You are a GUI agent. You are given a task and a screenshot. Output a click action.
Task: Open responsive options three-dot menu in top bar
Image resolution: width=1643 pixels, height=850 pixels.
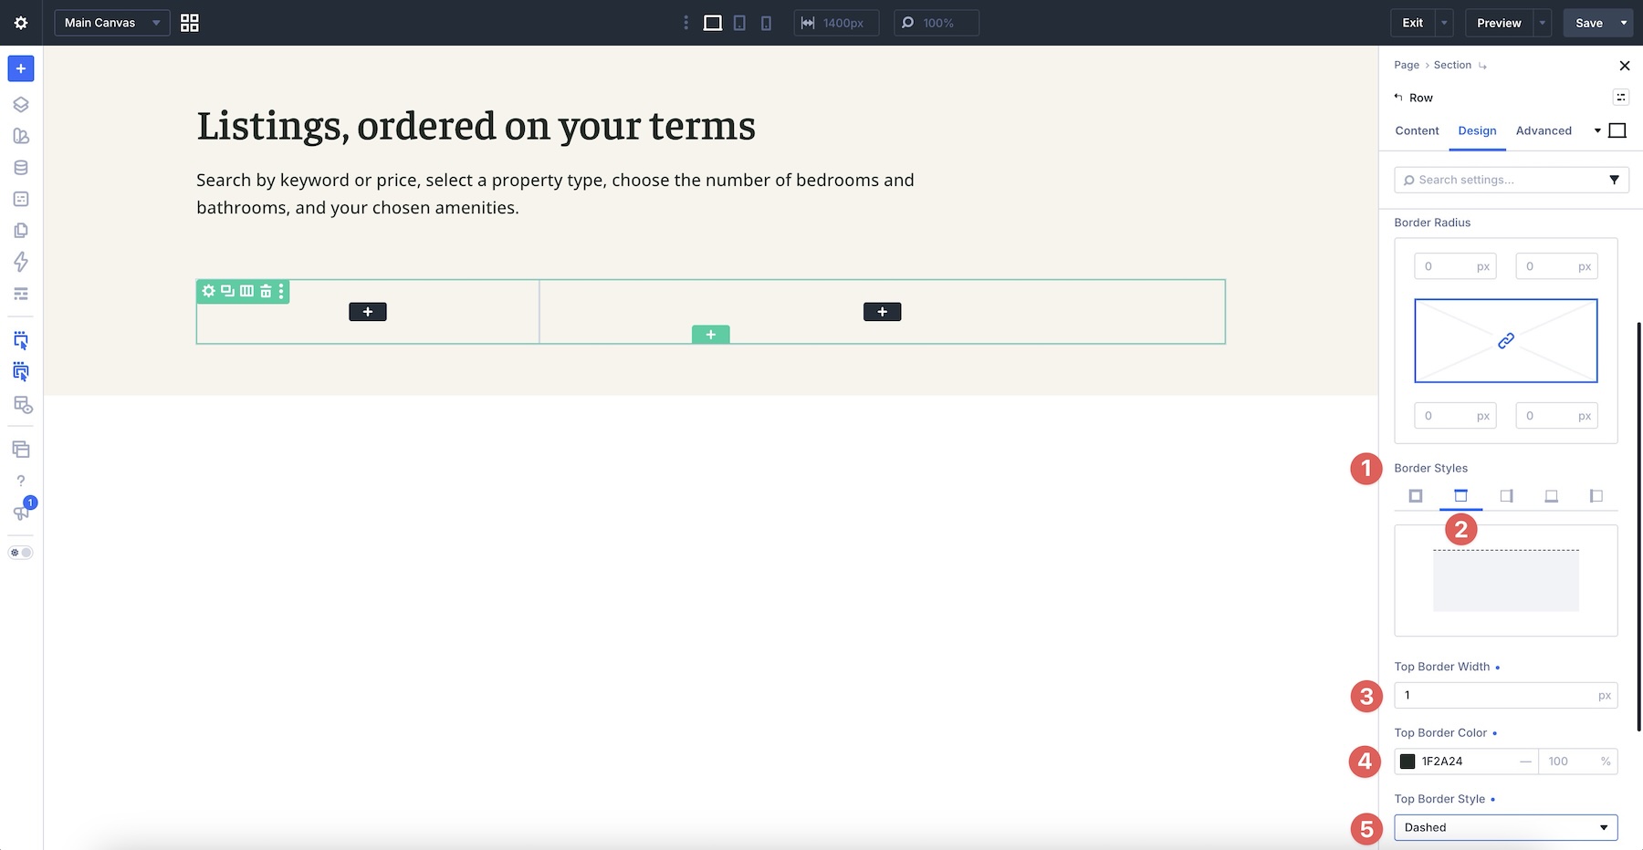point(686,23)
